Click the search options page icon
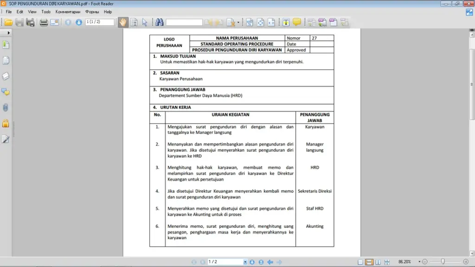 click(231, 22)
